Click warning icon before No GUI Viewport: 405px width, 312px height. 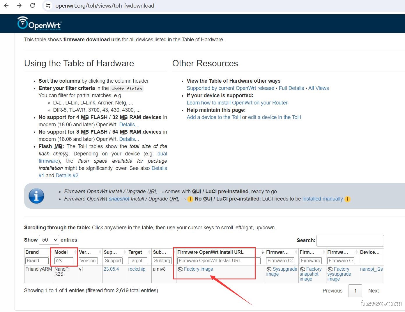pyautogui.click(x=190, y=199)
